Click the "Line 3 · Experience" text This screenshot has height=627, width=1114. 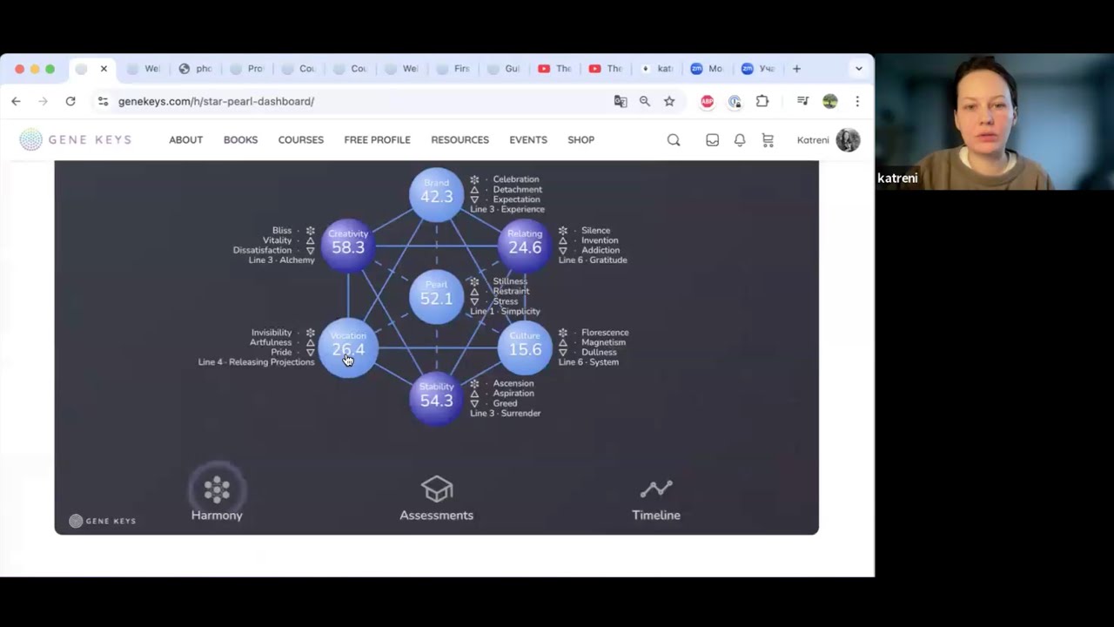[x=507, y=209]
